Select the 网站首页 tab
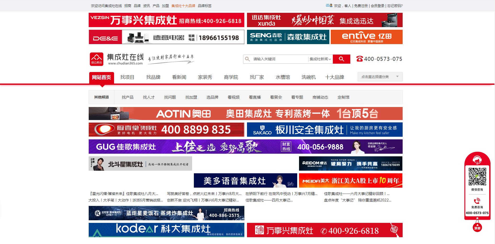Image resolution: width=495 pixels, height=244 pixels. pyautogui.click(x=102, y=78)
